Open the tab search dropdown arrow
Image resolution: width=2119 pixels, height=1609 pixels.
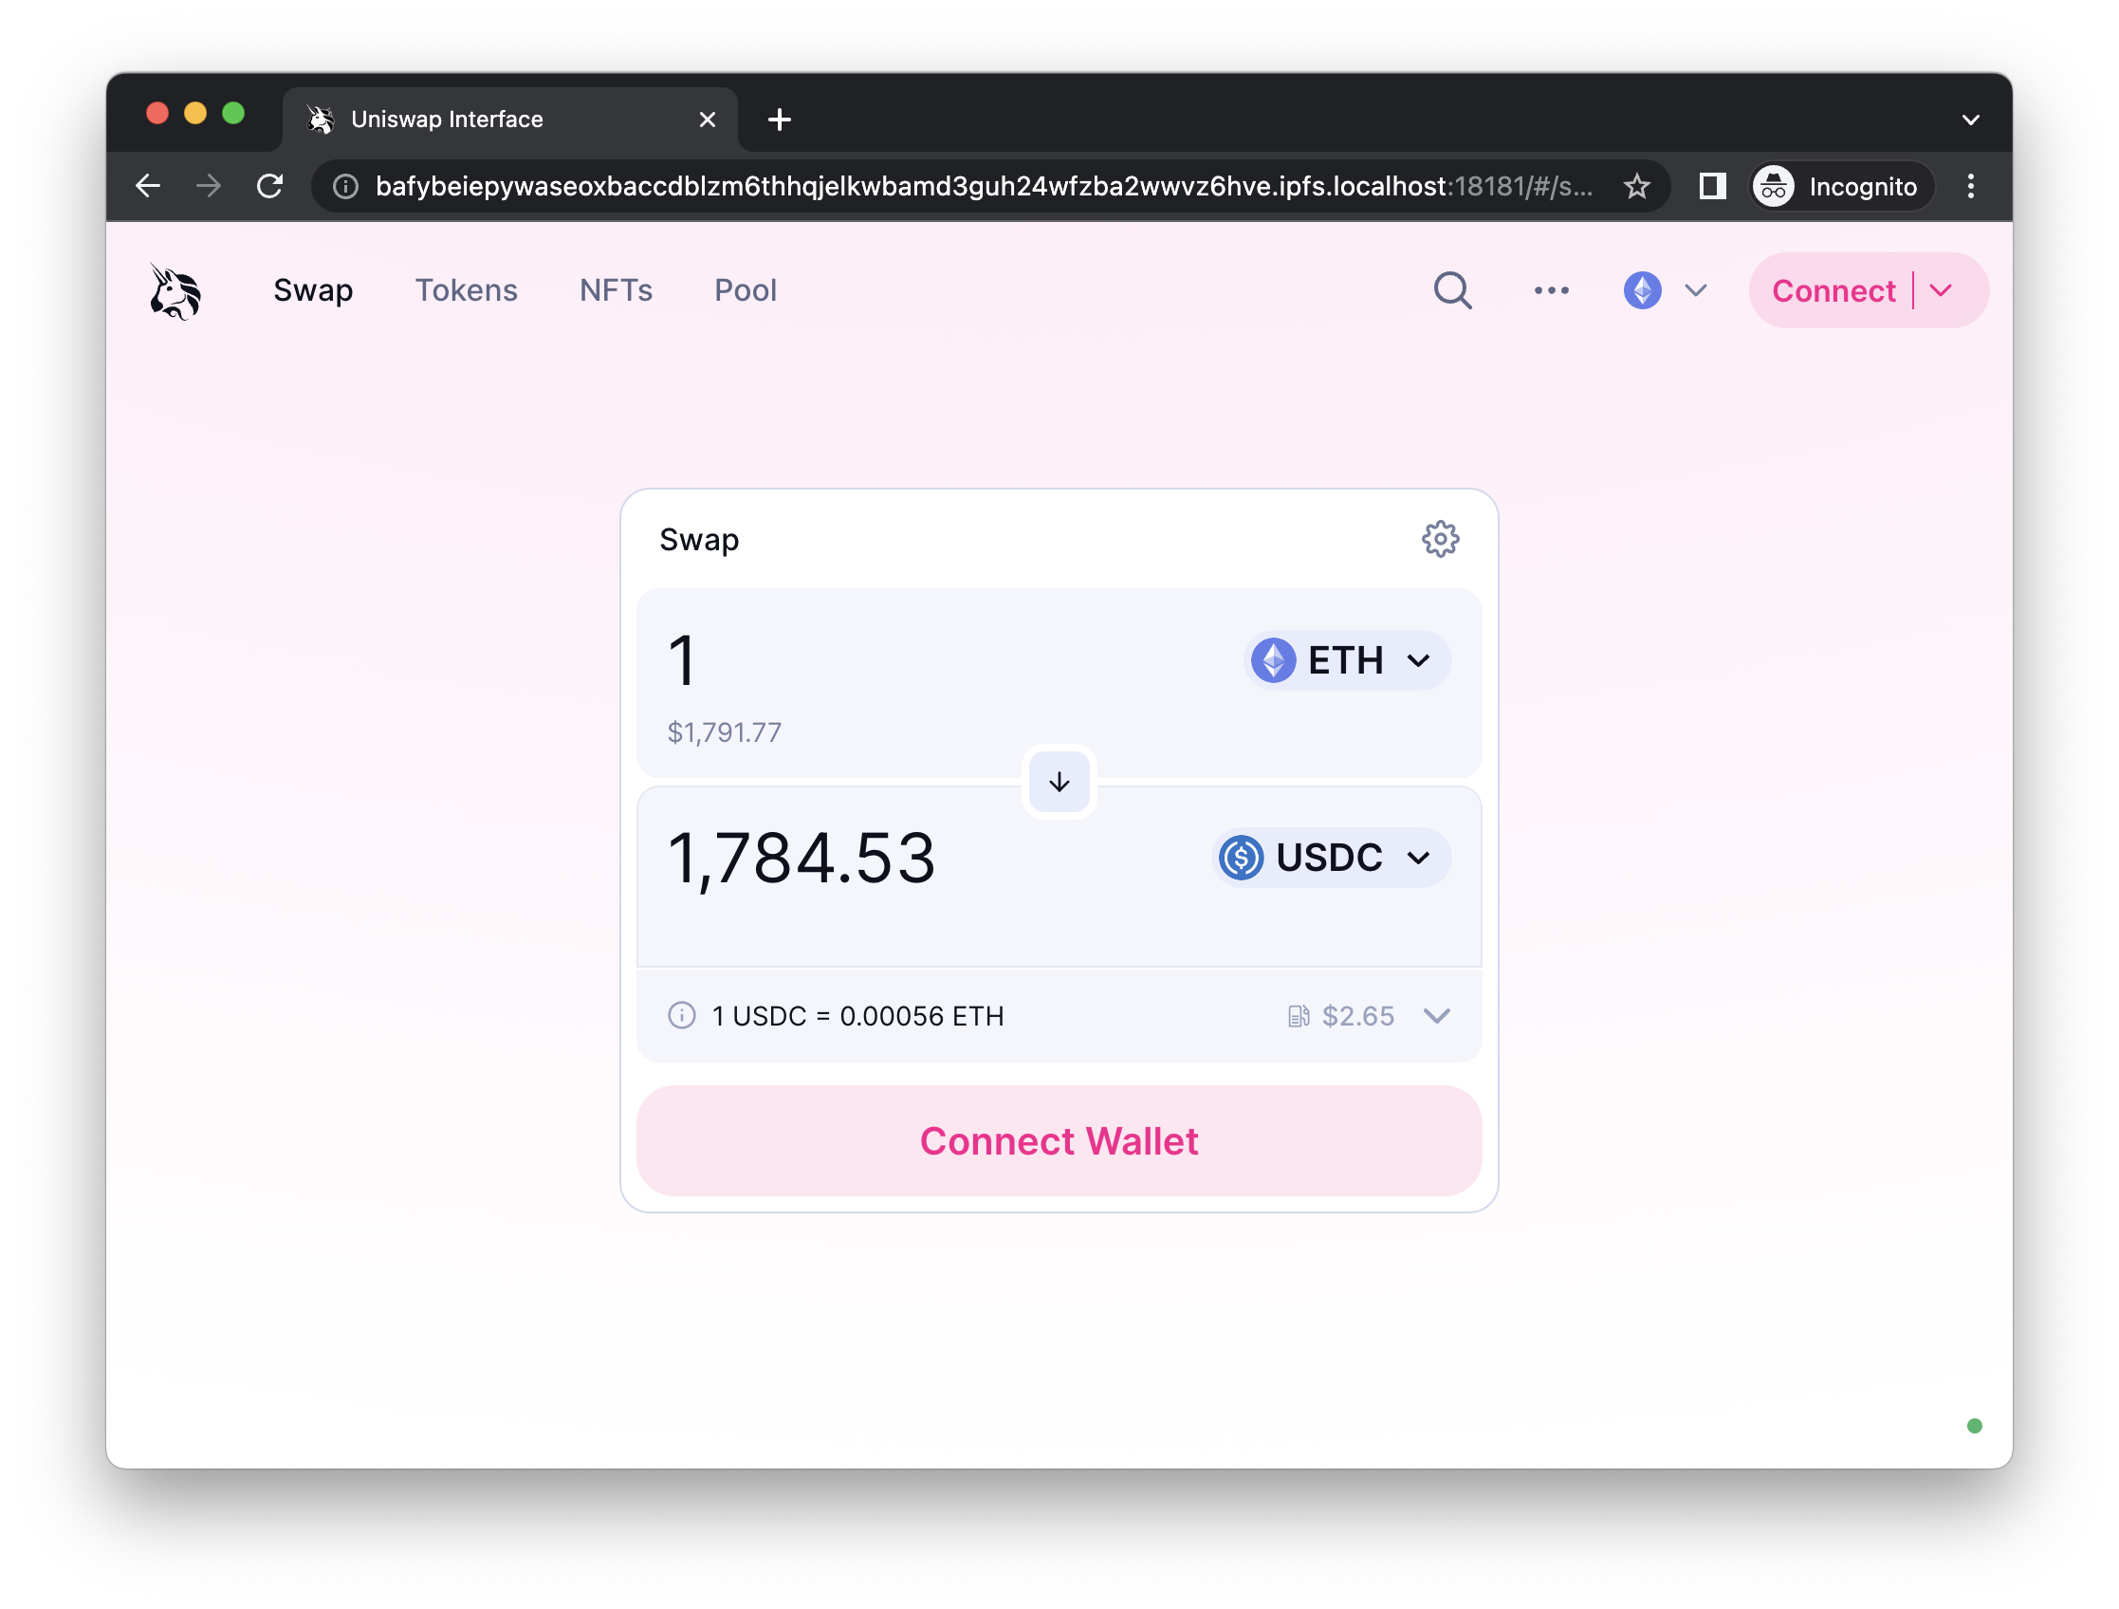click(1970, 120)
